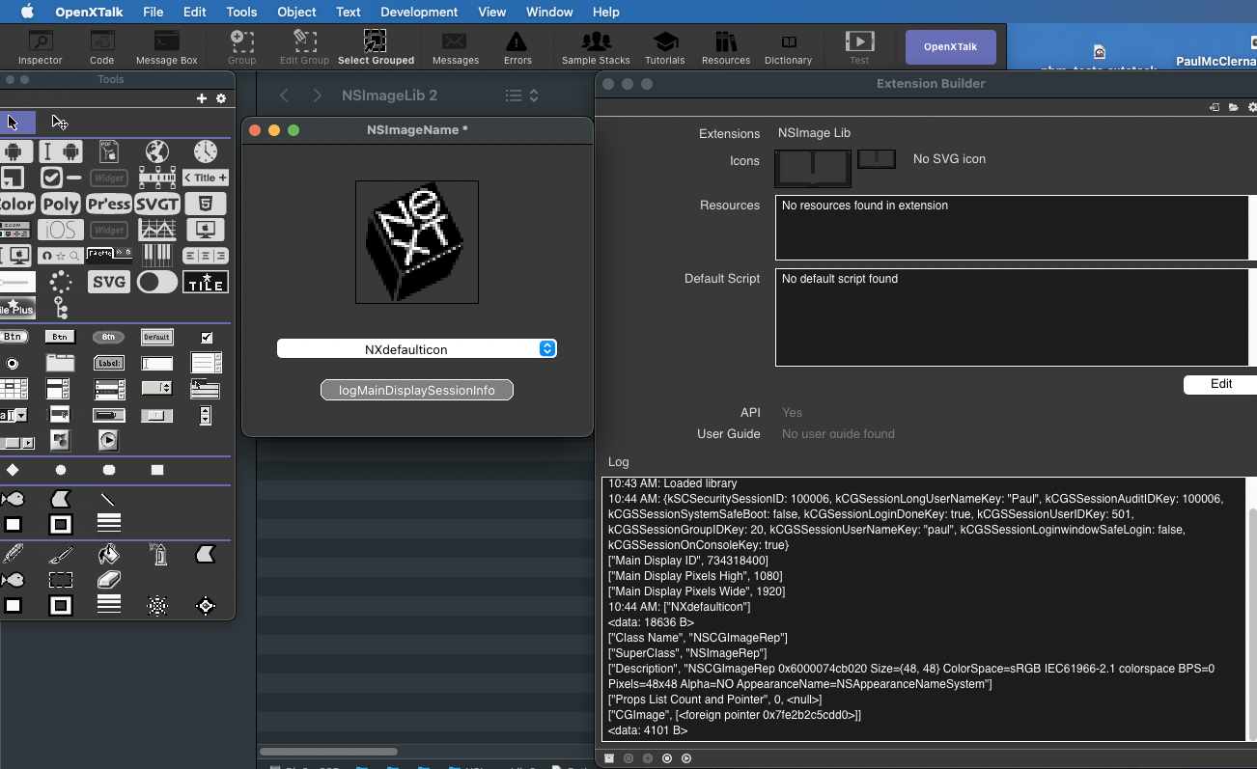Choose the iOS widget icon
This screenshot has width=1257, height=769.
point(61,230)
